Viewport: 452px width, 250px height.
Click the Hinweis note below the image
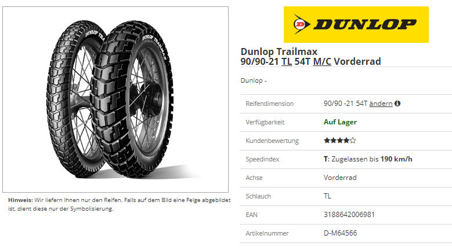click(x=120, y=204)
